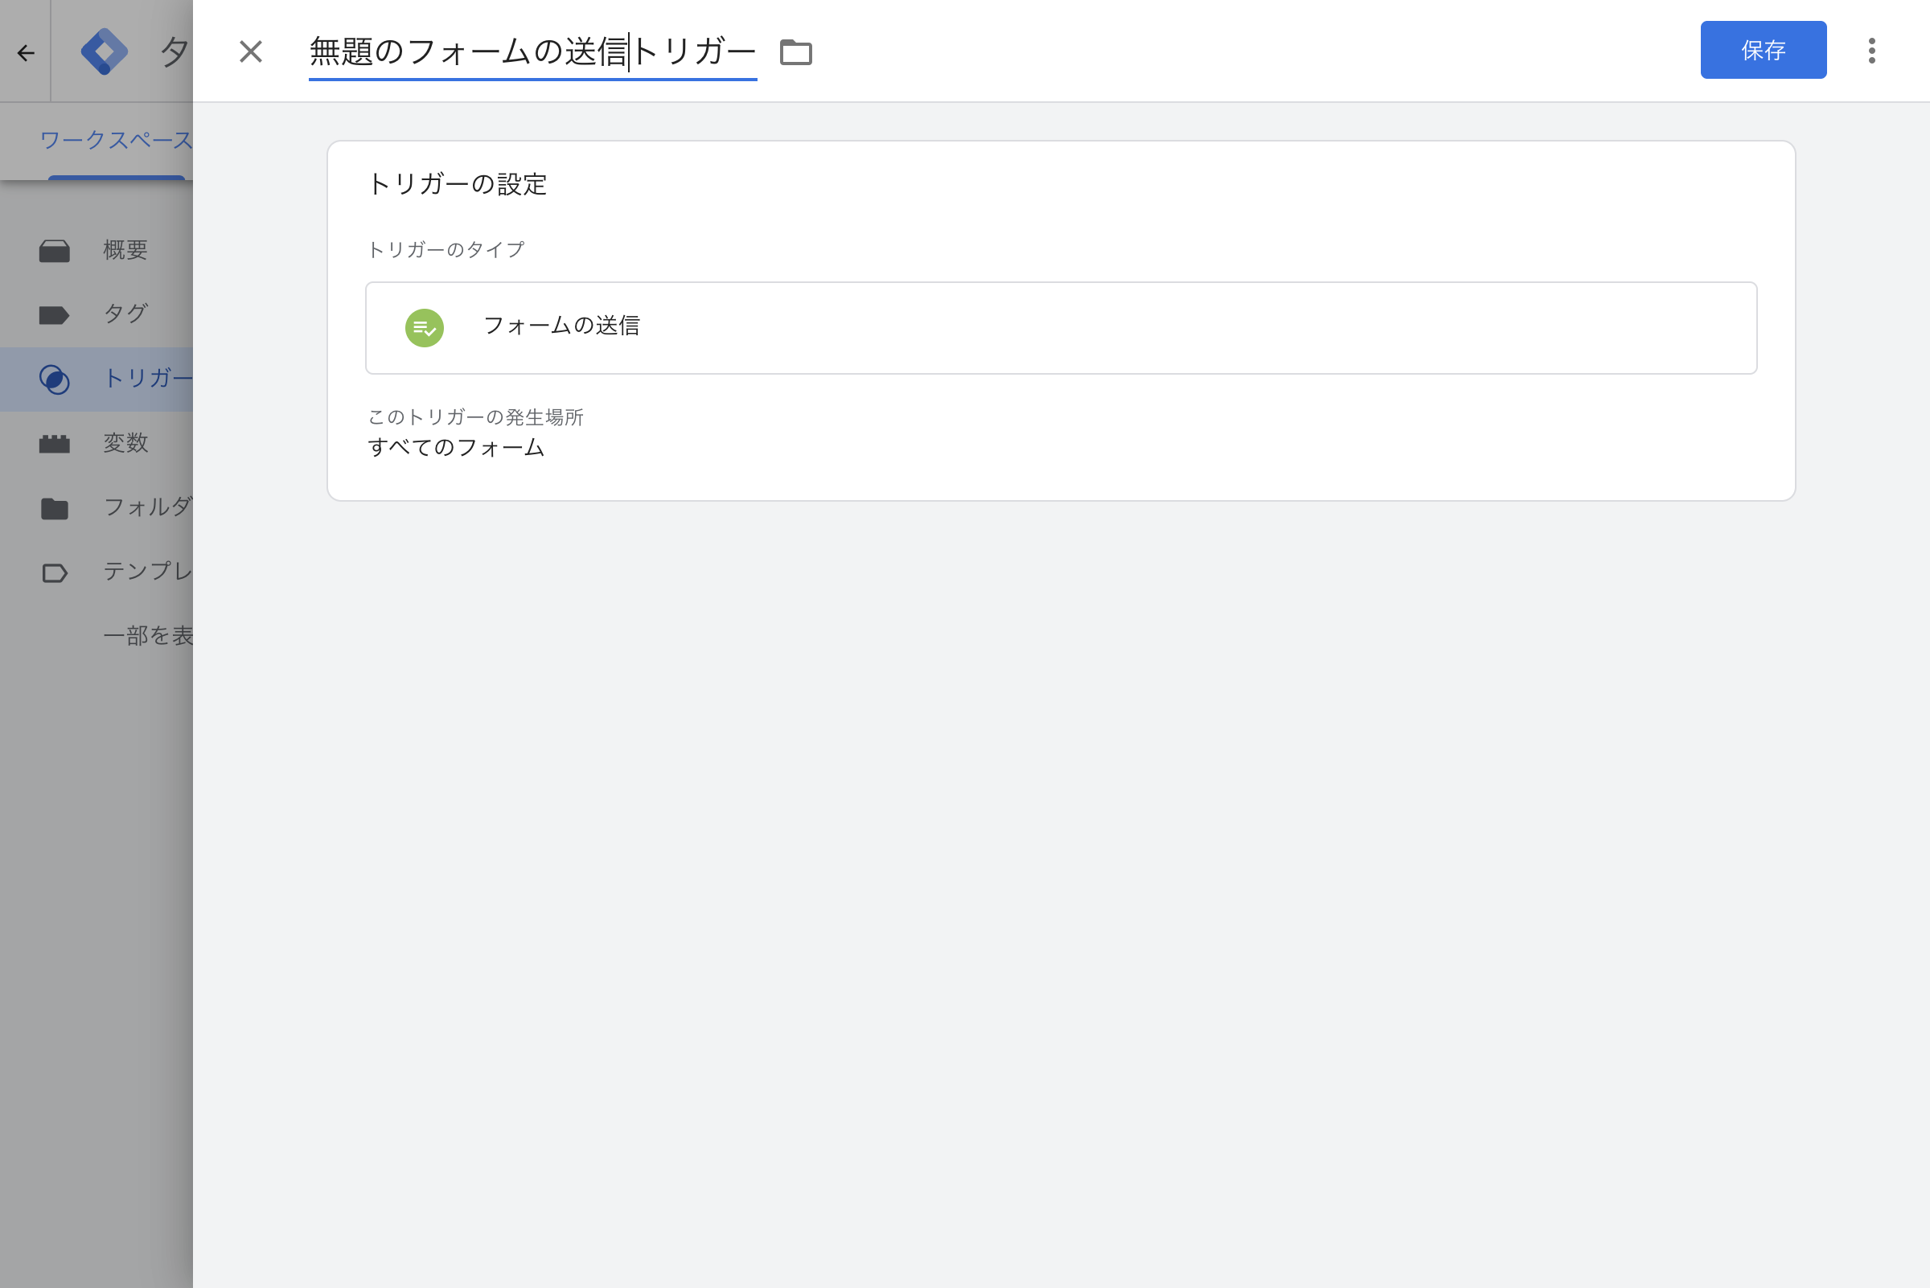The image size is (1930, 1288).
Task: Click the 変数 variables block icon
Action: pyautogui.click(x=54, y=445)
